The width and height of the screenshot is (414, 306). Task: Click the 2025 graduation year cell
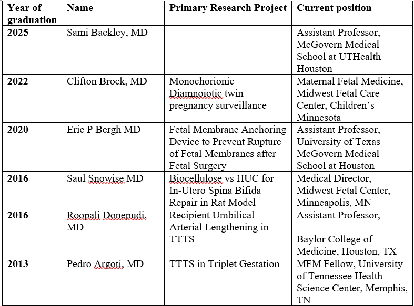(x=19, y=33)
